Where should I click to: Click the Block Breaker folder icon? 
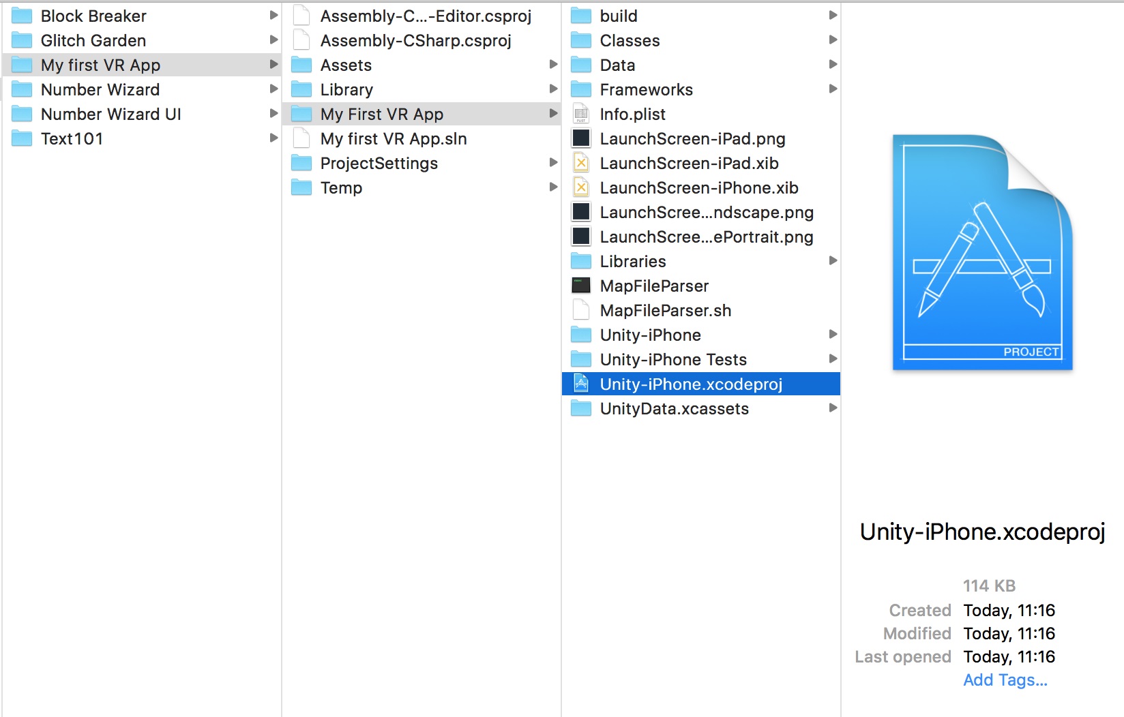point(22,16)
